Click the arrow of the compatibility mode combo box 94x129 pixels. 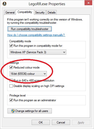tap(64, 52)
